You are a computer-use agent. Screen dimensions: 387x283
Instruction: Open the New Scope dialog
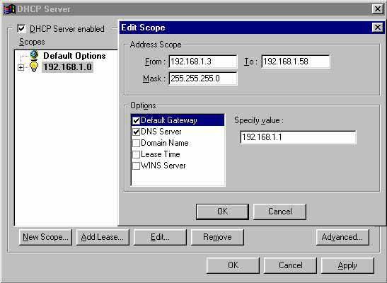[45, 237]
